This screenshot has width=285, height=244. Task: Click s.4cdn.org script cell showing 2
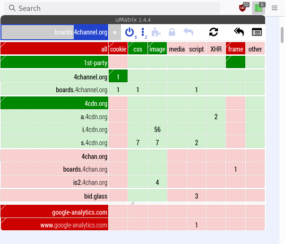coord(197,142)
